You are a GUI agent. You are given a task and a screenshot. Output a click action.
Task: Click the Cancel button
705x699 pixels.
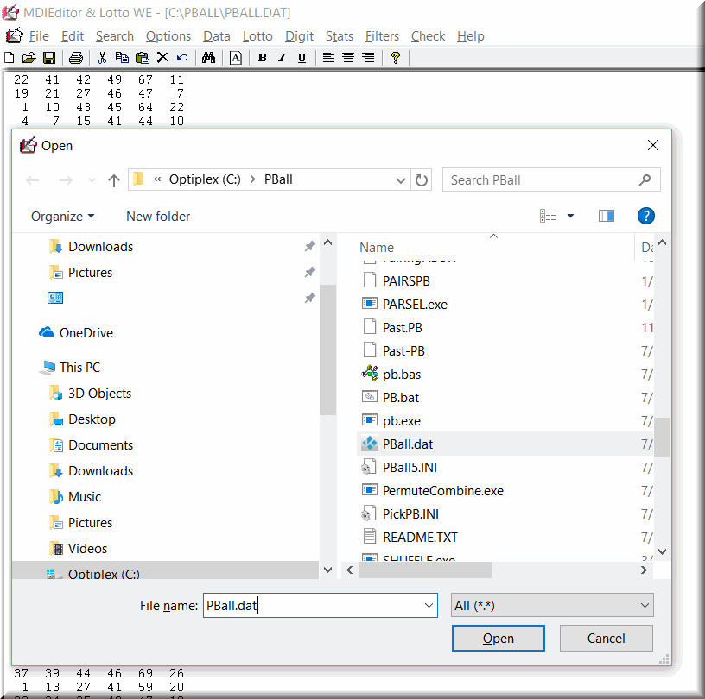[x=607, y=639]
